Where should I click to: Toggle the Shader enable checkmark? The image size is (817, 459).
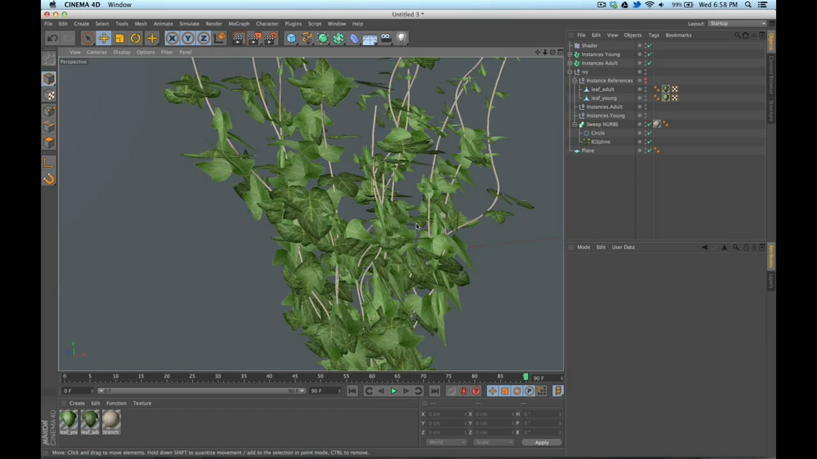[x=649, y=46]
